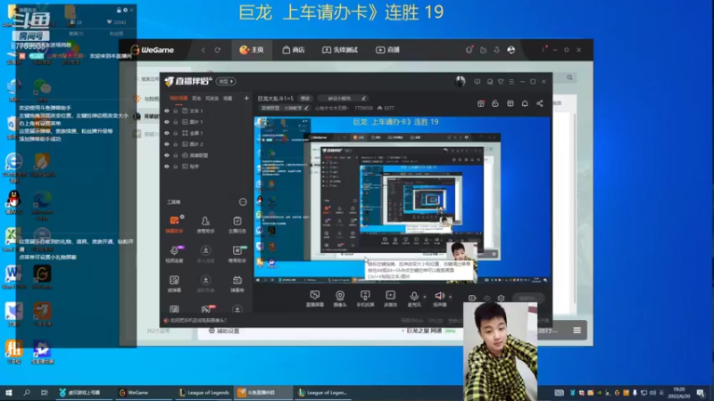Switch to WeGame 先锋测试 tab
Image resolution: width=714 pixels, height=401 pixels.
click(340, 50)
